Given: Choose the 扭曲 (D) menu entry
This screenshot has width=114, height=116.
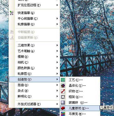Looking at the screenshot, I should click(34, 85).
